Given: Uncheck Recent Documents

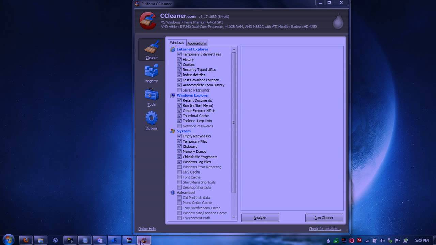Looking at the screenshot, I should point(179,100).
